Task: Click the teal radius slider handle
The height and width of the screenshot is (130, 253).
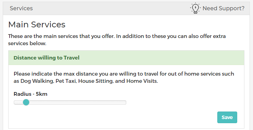Action: [x=26, y=102]
